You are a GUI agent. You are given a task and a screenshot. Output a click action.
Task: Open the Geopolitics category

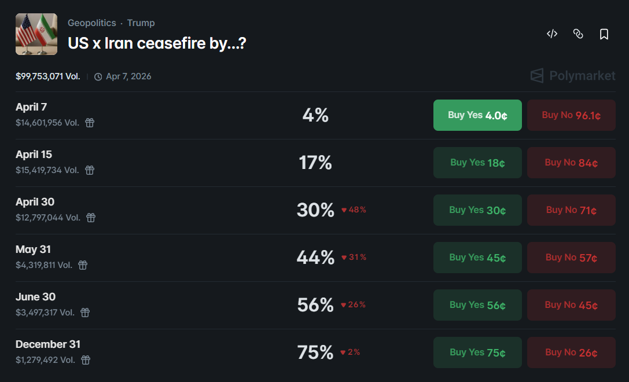pos(91,23)
